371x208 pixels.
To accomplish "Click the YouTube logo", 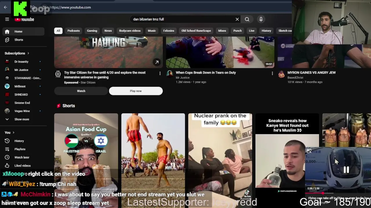I will [25, 19].
